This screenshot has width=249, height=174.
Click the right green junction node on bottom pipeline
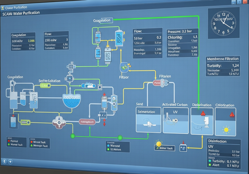(120, 138)
